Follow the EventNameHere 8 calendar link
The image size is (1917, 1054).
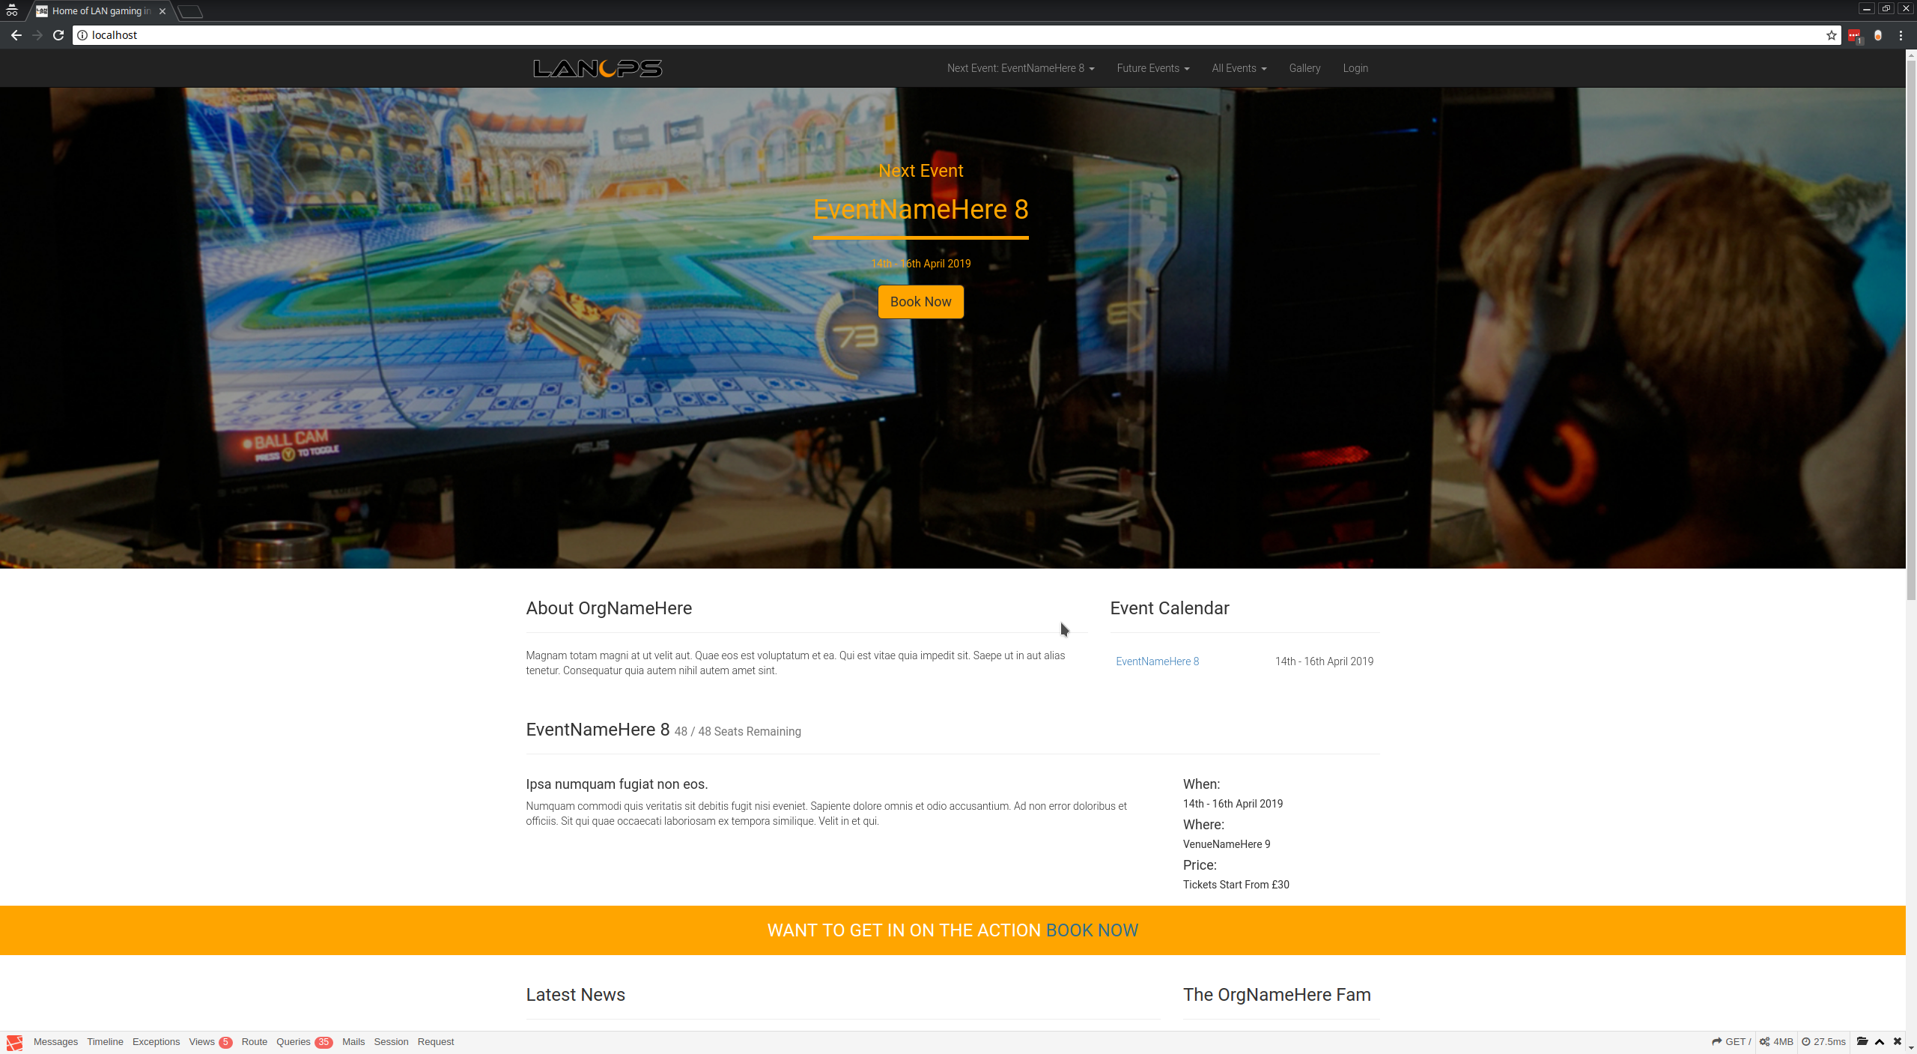point(1157,661)
